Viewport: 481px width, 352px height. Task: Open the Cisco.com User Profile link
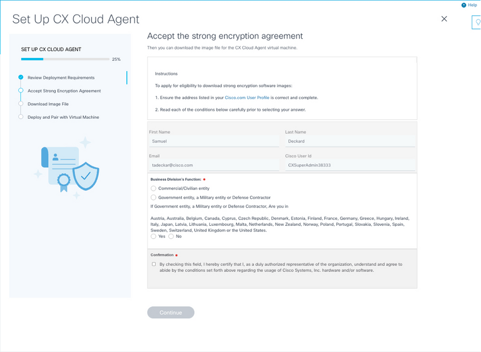coord(247,98)
